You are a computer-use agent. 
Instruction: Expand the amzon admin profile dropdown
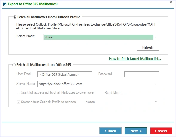(x=156, y=102)
